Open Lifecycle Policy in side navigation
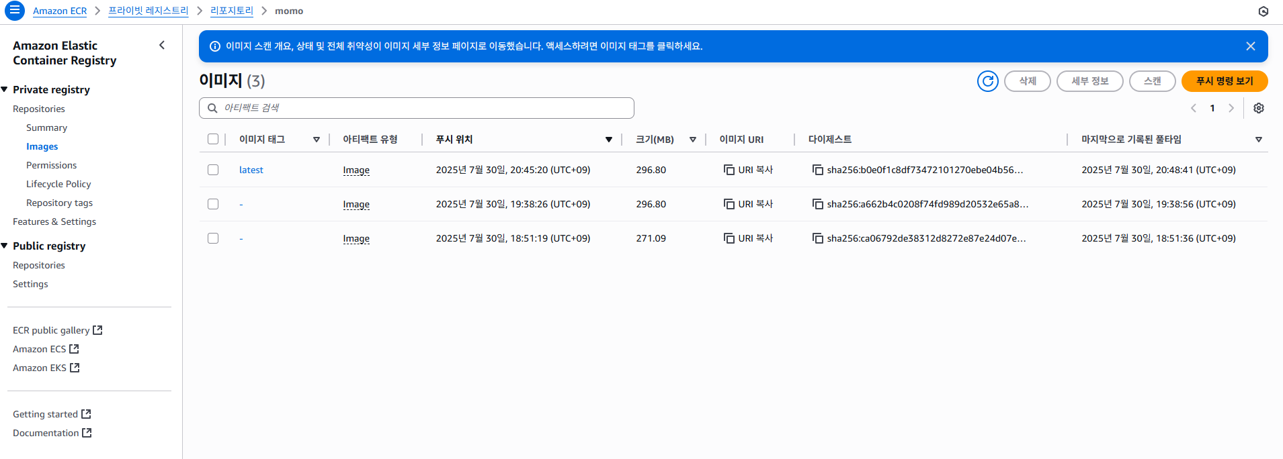Screen dimensions: 1283x459 click(58, 184)
